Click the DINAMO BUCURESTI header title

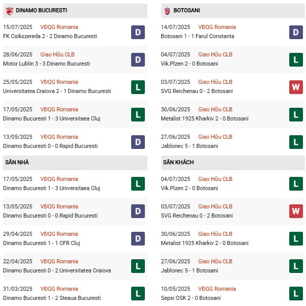click(41, 10)
